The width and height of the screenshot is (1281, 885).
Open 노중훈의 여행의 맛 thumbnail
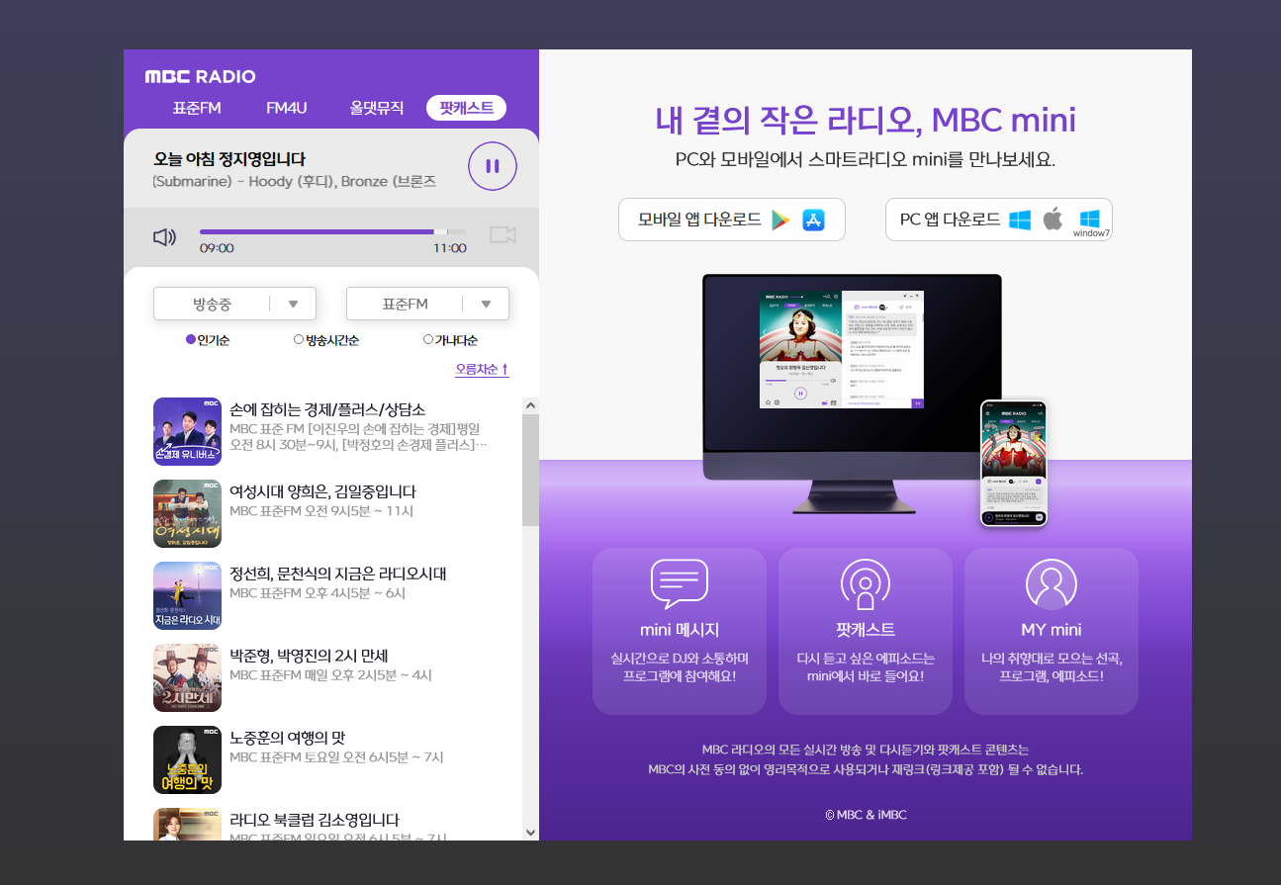[187, 759]
